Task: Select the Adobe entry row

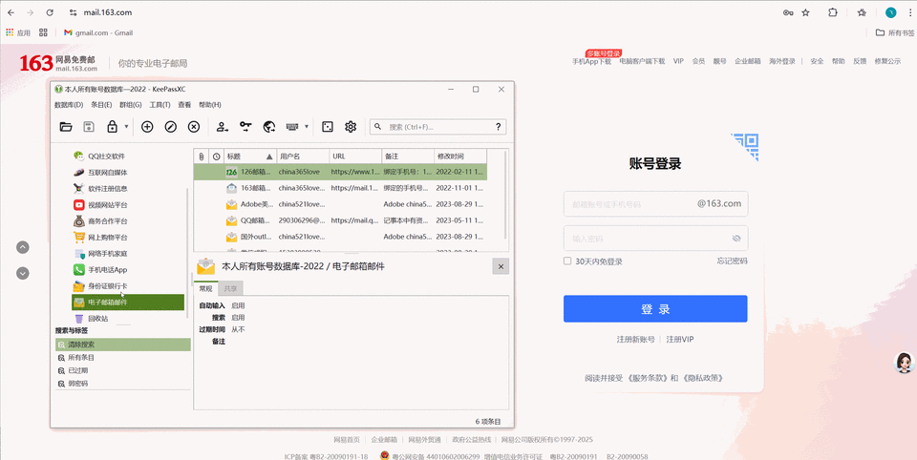Action: pyautogui.click(x=340, y=204)
